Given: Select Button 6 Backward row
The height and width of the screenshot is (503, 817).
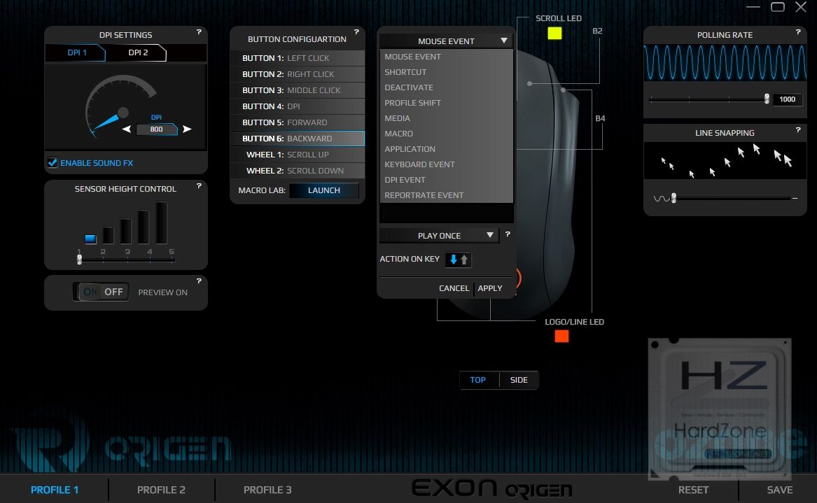Looking at the screenshot, I should tap(298, 139).
